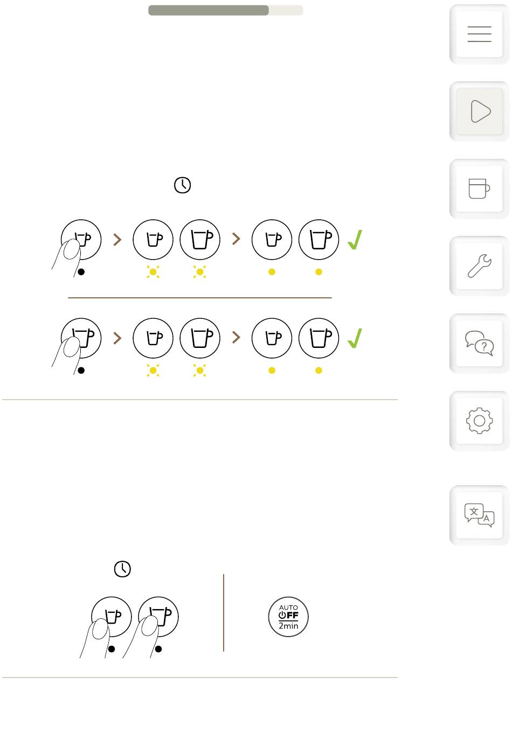Click the Lungo button pressed by a finger in the second row
512x747 pixels.
(x=81, y=338)
